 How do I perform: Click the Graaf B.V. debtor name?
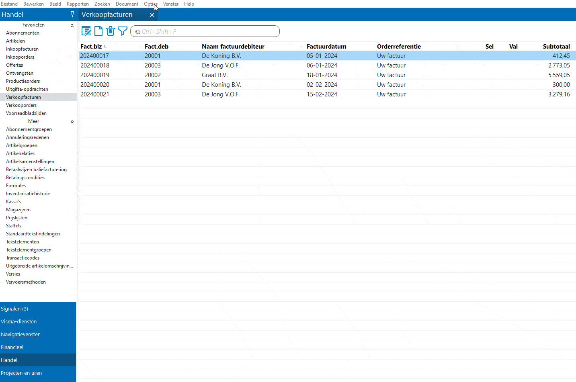click(215, 75)
